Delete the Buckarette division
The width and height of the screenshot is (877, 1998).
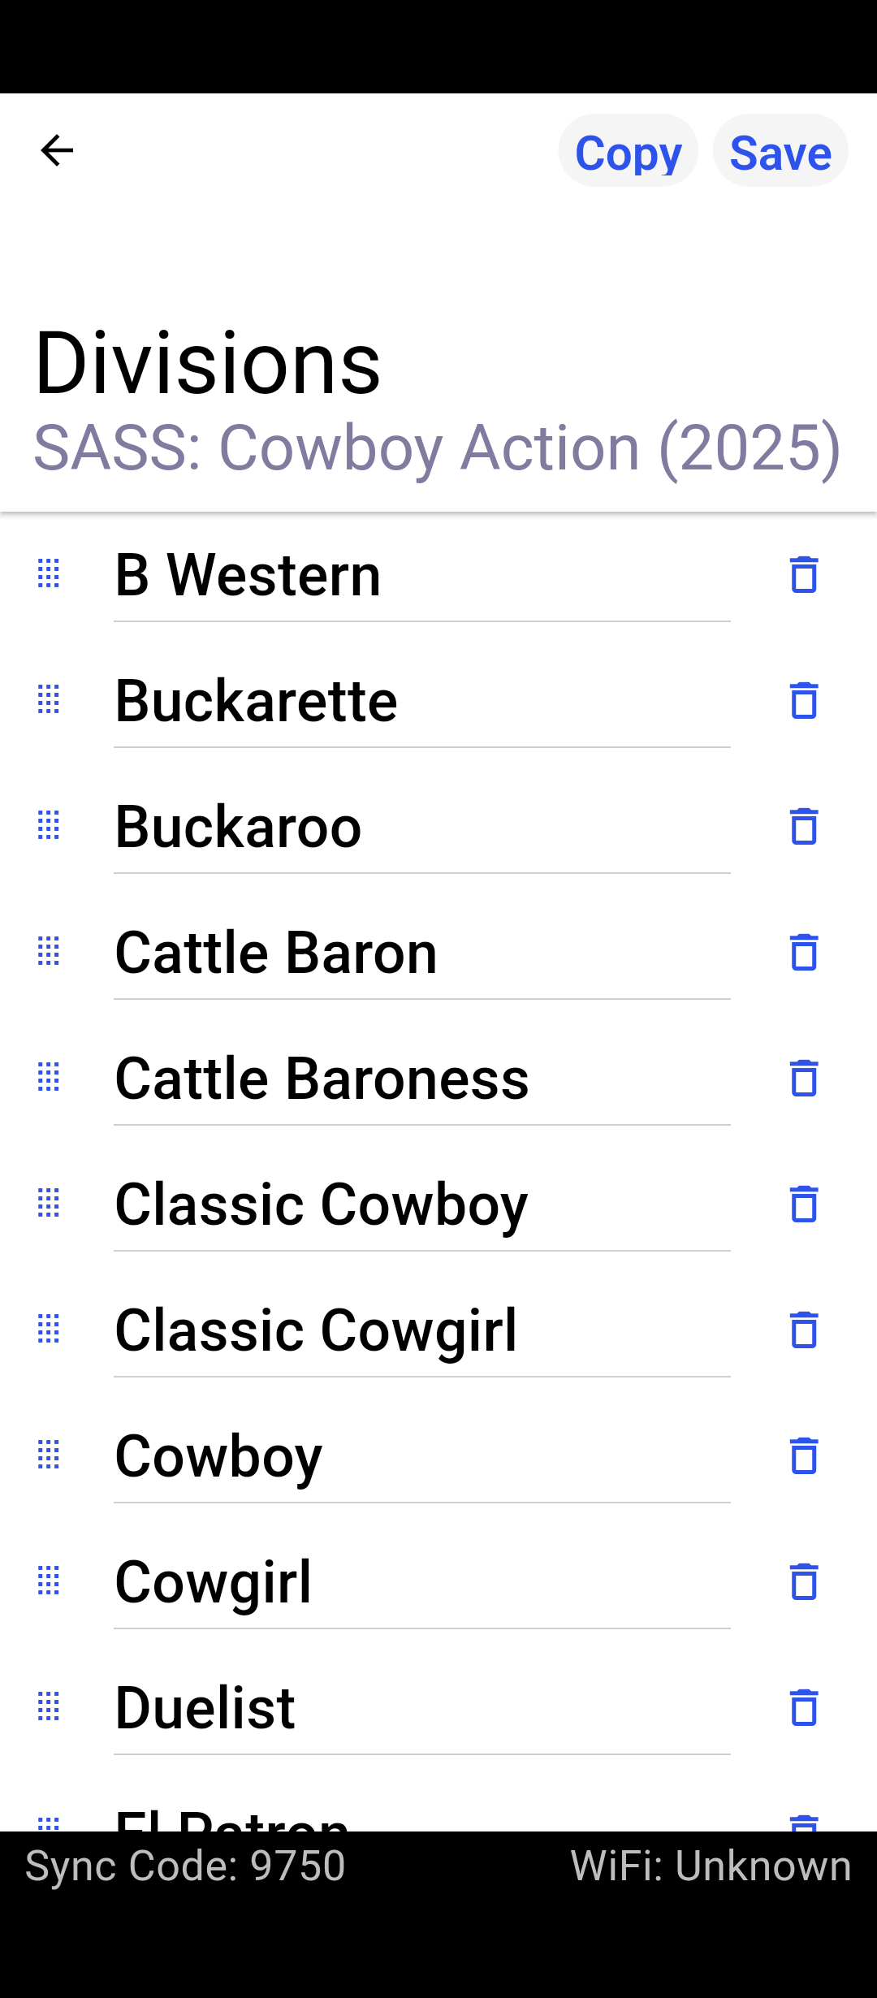coord(804,700)
